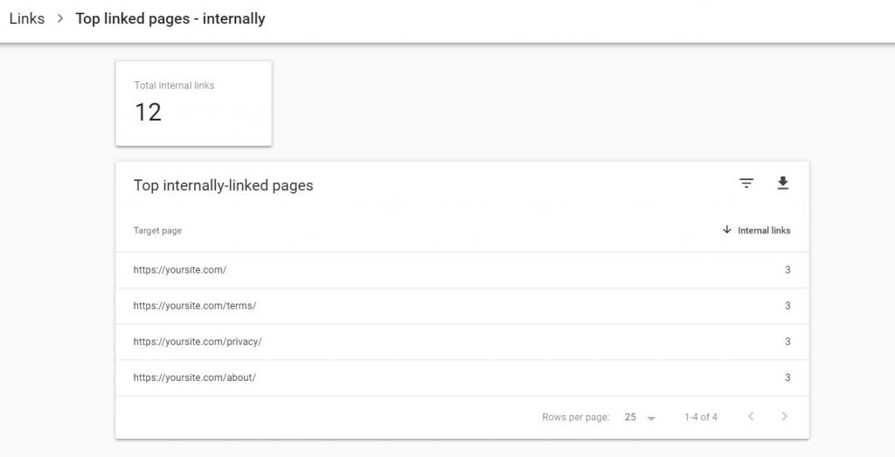The width and height of the screenshot is (895, 457).
Task: Click the Target page column header
Action: click(157, 231)
